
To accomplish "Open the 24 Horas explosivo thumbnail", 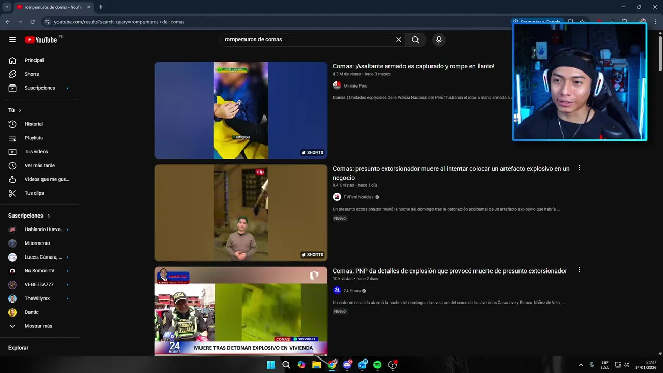I will click(x=241, y=311).
